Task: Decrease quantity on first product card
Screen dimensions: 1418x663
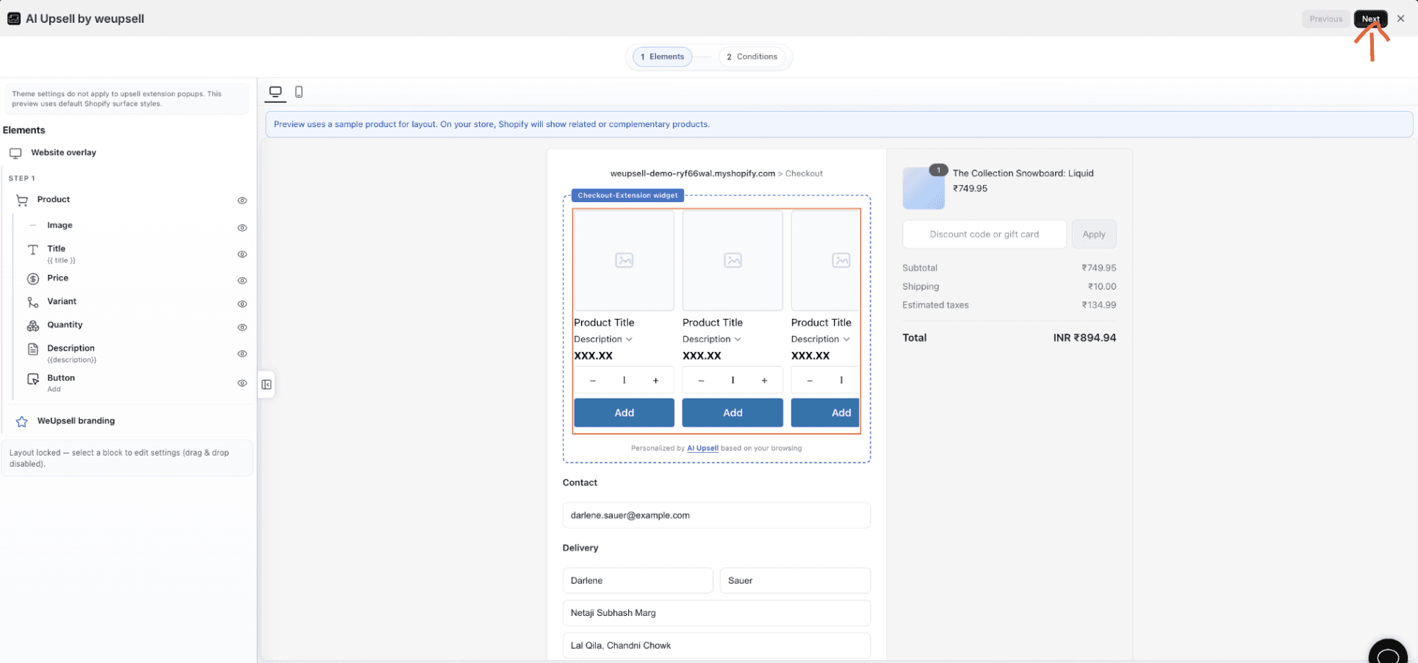Action: pyautogui.click(x=592, y=381)
